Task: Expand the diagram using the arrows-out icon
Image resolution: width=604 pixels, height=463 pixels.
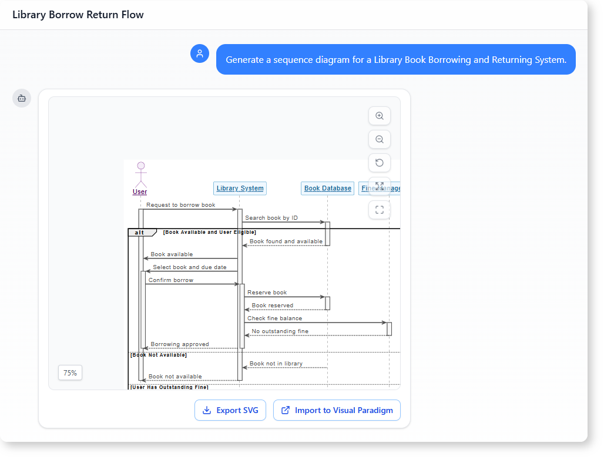Action: pyautogui.click(x=379, y=186)
